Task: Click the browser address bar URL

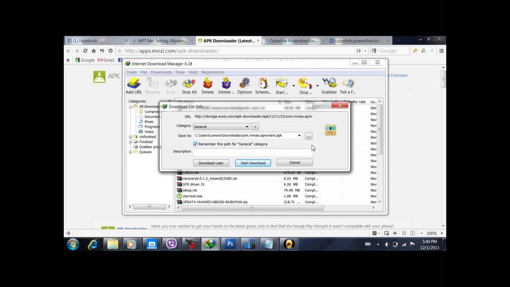Action: [x=171, y=51]
